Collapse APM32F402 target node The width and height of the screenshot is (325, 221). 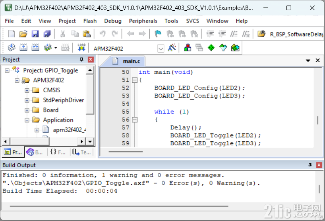(17, 80)
